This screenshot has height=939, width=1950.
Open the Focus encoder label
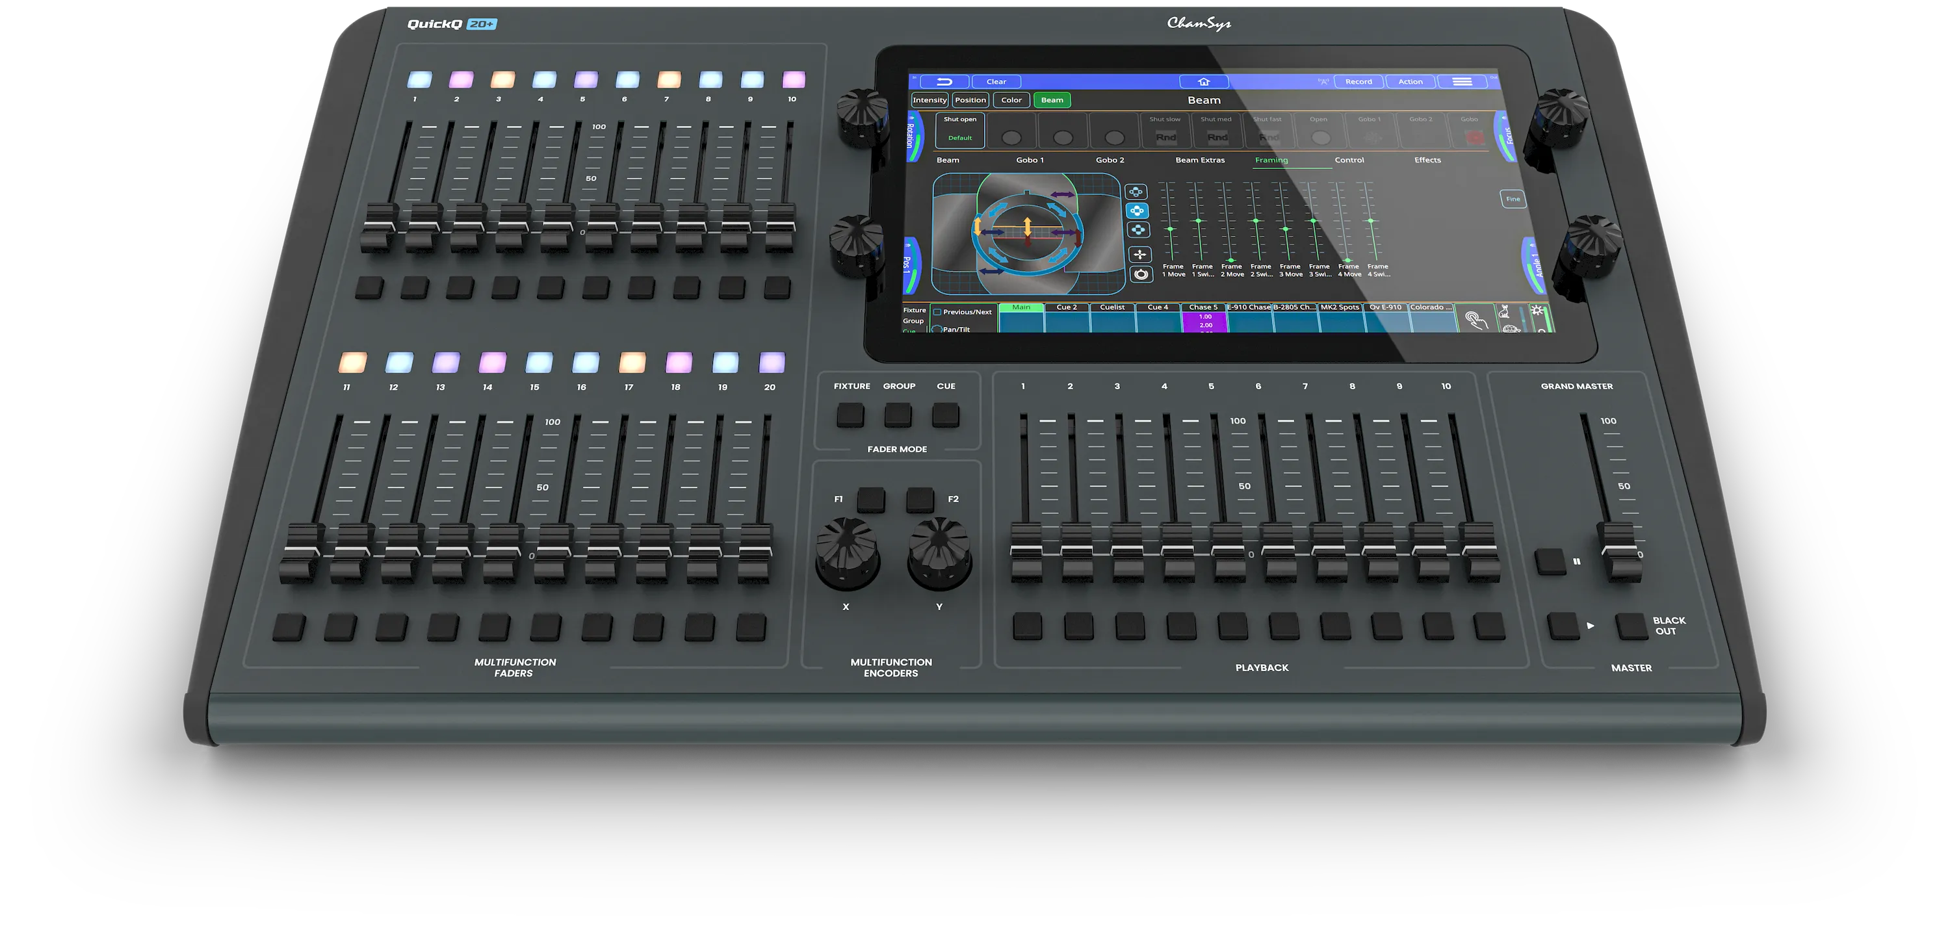coord(1507,136)
